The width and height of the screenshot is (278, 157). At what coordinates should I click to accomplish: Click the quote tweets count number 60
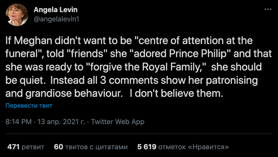point(58,147)
